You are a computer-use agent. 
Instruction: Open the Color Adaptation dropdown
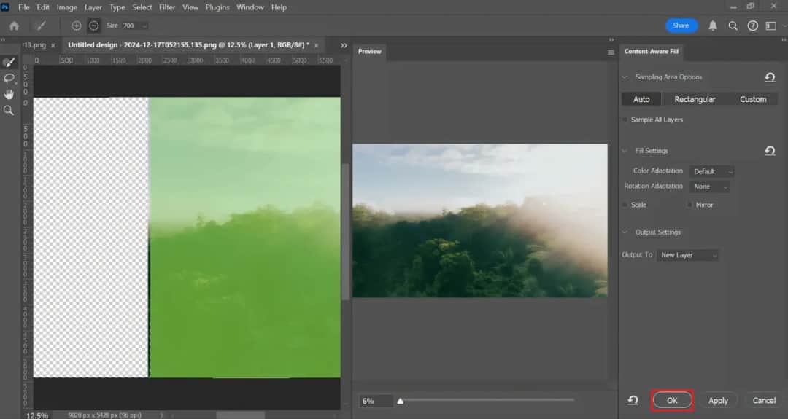(x=712, y=171)
